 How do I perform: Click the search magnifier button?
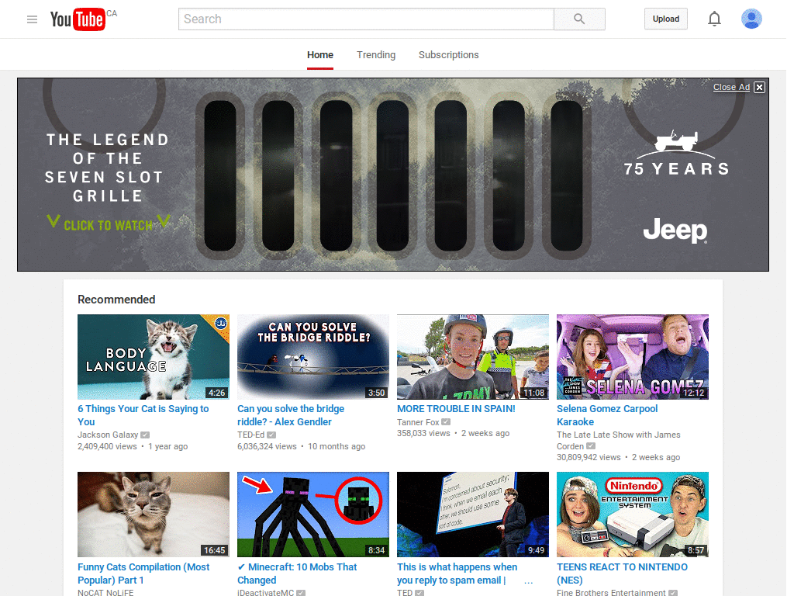[x=579, y=19]
